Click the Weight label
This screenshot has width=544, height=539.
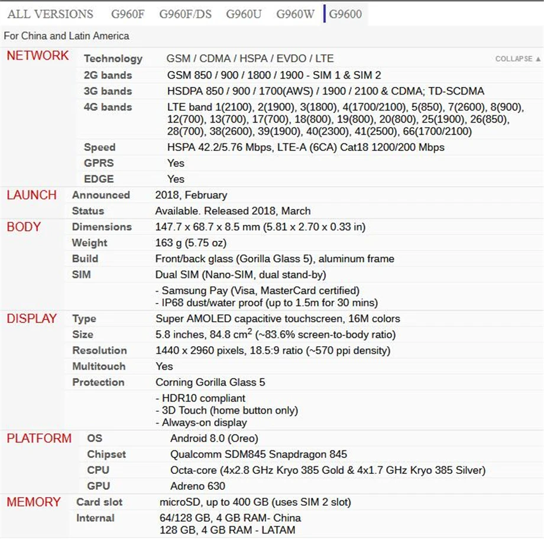click(89, 243)
